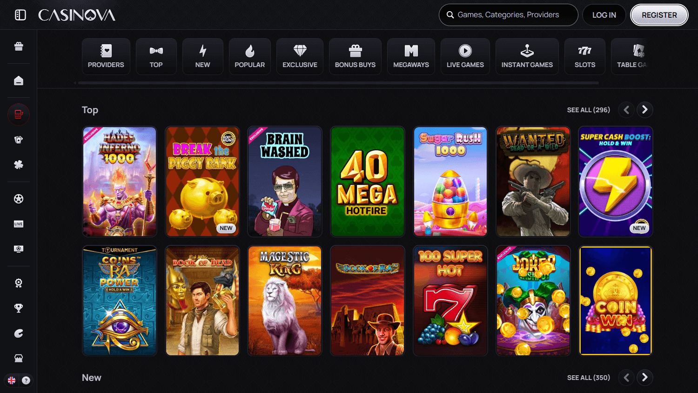The height and width of the screenshot is (393, 698).
Task: Open promotions via the gift icon in sidebar
Action: [18, 47]
